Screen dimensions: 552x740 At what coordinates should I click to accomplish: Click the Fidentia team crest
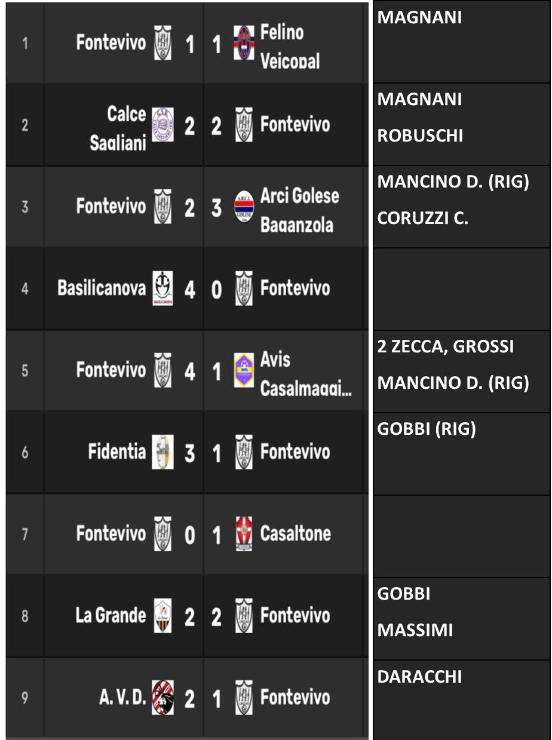click(x=162, y=452)
